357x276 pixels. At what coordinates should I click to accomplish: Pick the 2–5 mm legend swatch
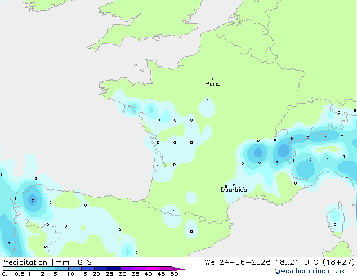[x=48, y=269]
